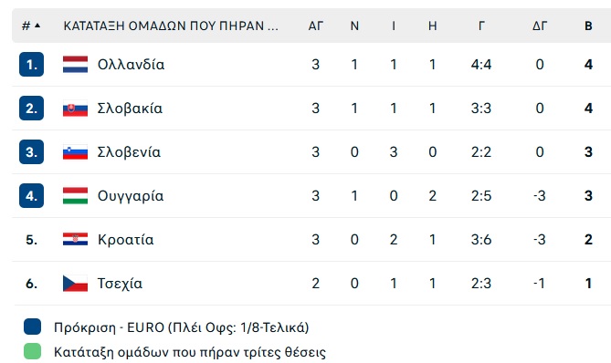Sort by the ΑΓ matches column header
This screenshot has height=363, width=611.
click(x=316, y=26)
